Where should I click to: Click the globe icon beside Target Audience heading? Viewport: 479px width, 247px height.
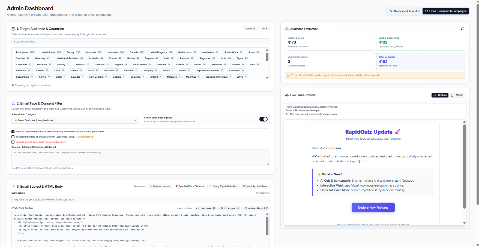[13, 29]
